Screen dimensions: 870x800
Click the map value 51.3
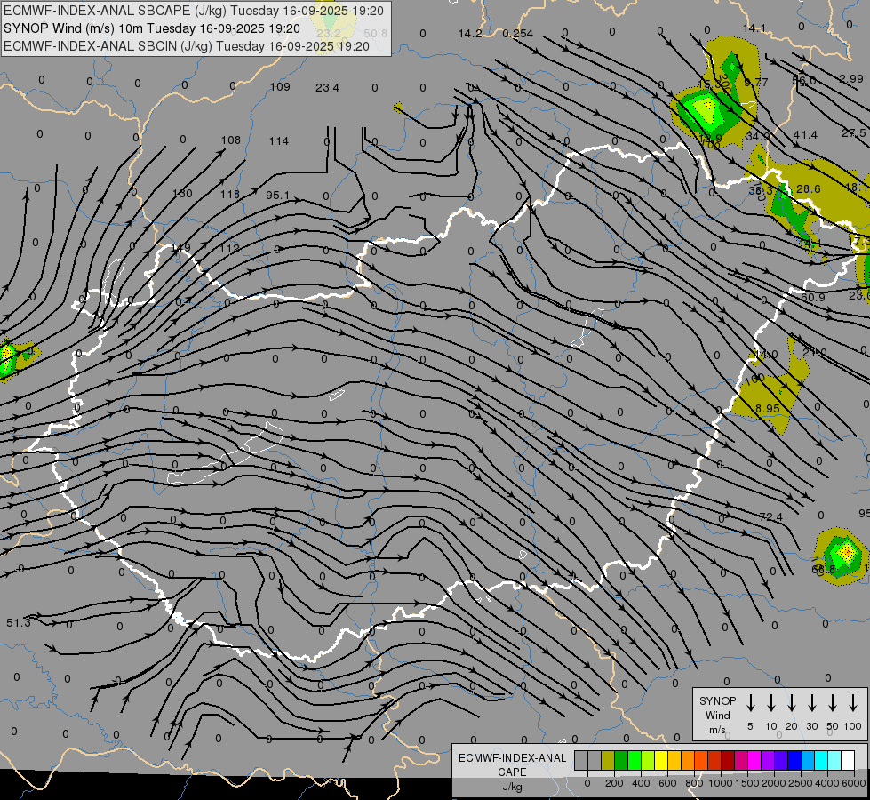point(19,623)
